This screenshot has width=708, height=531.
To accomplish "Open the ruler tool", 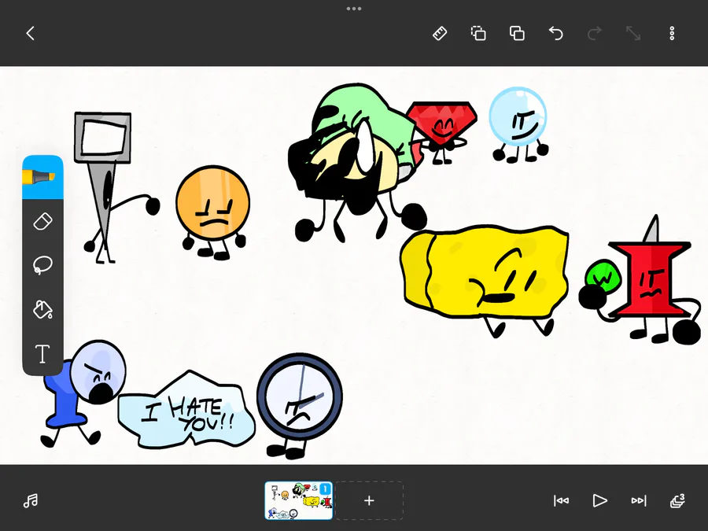I will click(x=440, y=33).
